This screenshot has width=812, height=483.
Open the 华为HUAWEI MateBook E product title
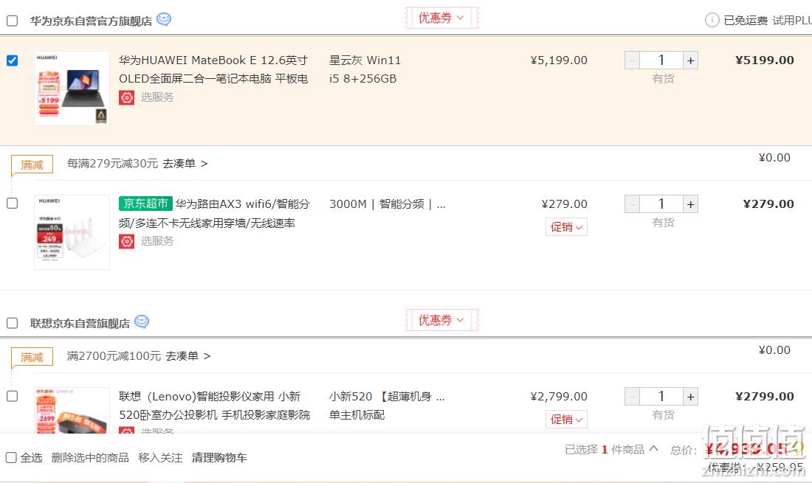point(213,69)
